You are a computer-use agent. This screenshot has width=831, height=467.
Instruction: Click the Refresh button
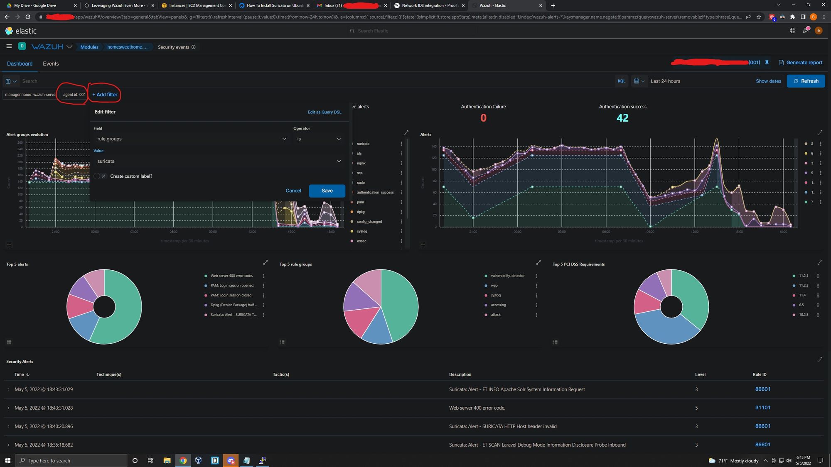point(806,81)
